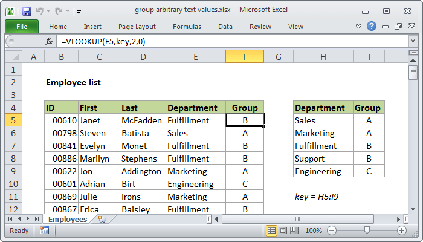Minimize the workbook window inside the ribbon
This screenshot has width=423, height=242.
pyautogui.click(x=386, y=27)
